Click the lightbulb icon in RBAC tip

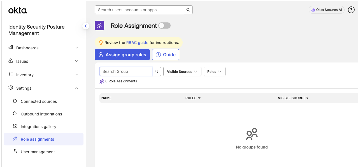[x=101, y=43]
